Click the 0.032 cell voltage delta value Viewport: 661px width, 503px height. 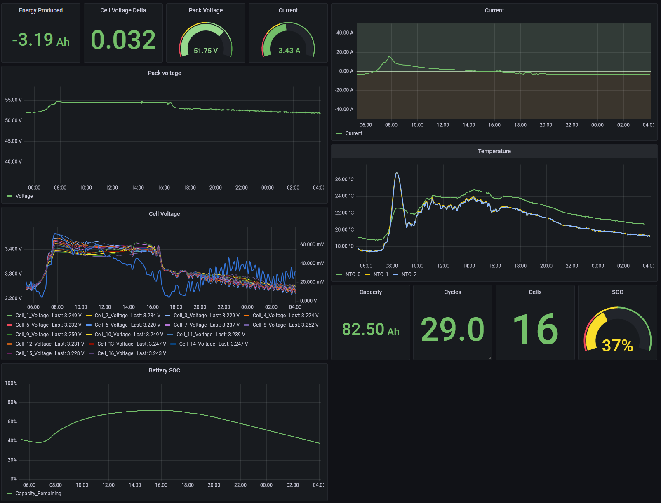(x=123, y=40)
